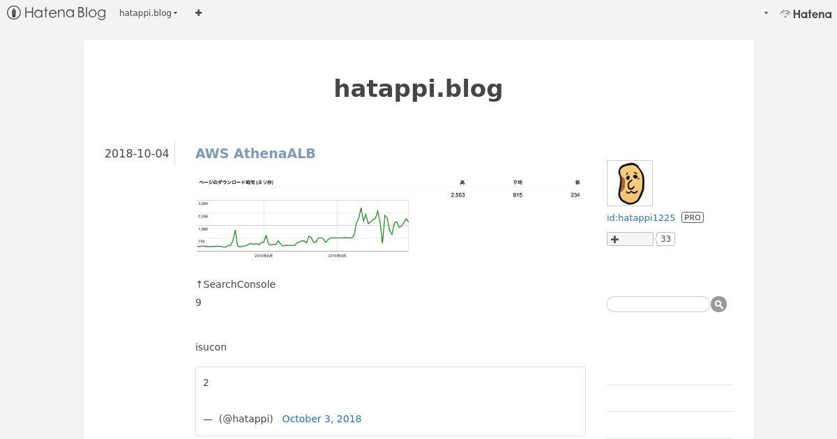Viewport: 837px width, 439px height.
Task: Click the PRO badge
Action: [x=693, y=217]
